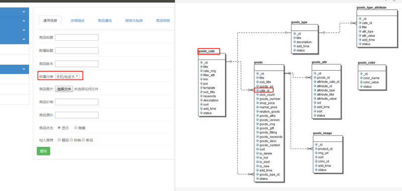Tick the 热销 checkbox
This screenshot has width=402, height=191.
coord(71,140)
